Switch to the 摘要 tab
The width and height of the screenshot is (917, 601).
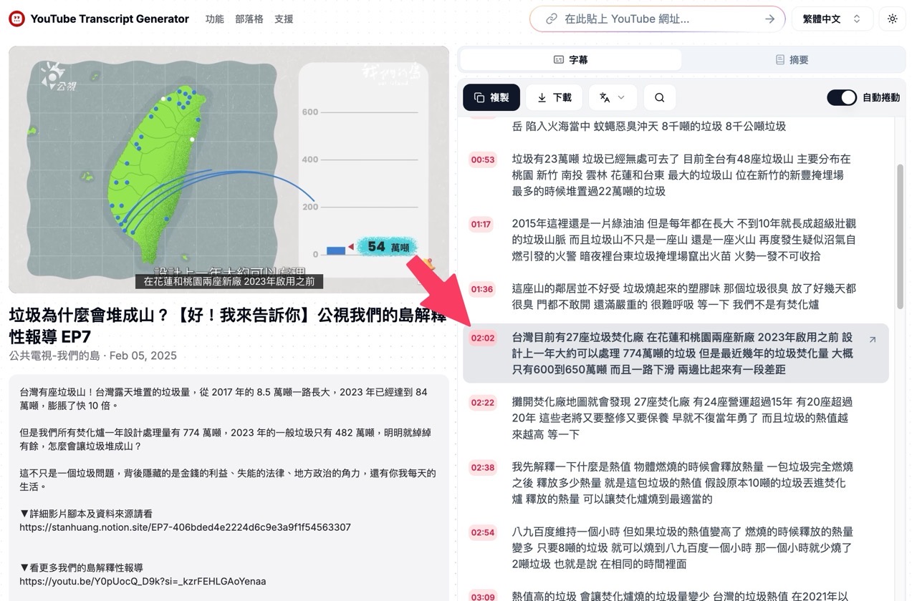click(x=792, y=60)
